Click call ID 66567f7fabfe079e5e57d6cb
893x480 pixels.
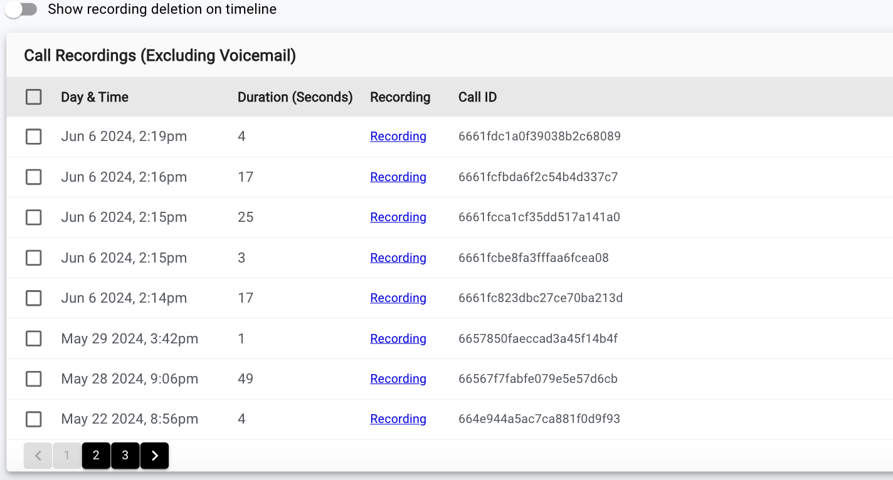[x=538, y=379]
